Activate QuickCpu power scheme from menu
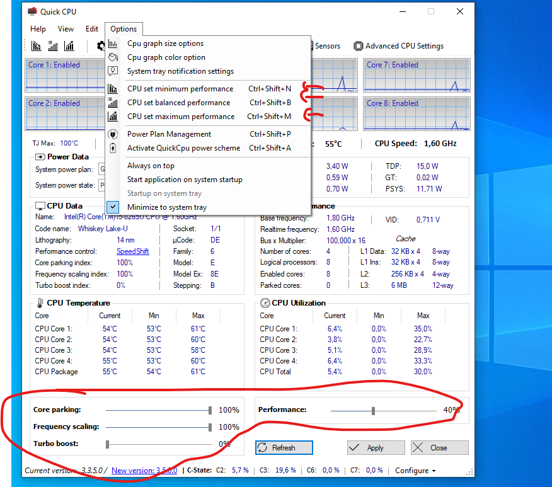Viewport: 552px width, 487px height. pyautogui.click(x=183, y=148)
